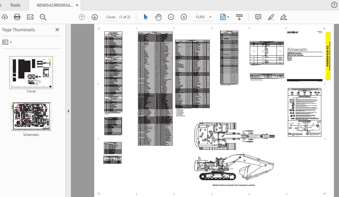The height and width of the screenshot is (197, 339).
Task: Open the Sign document pen tool
Action: pyautogui.click(x=284, y=17)
